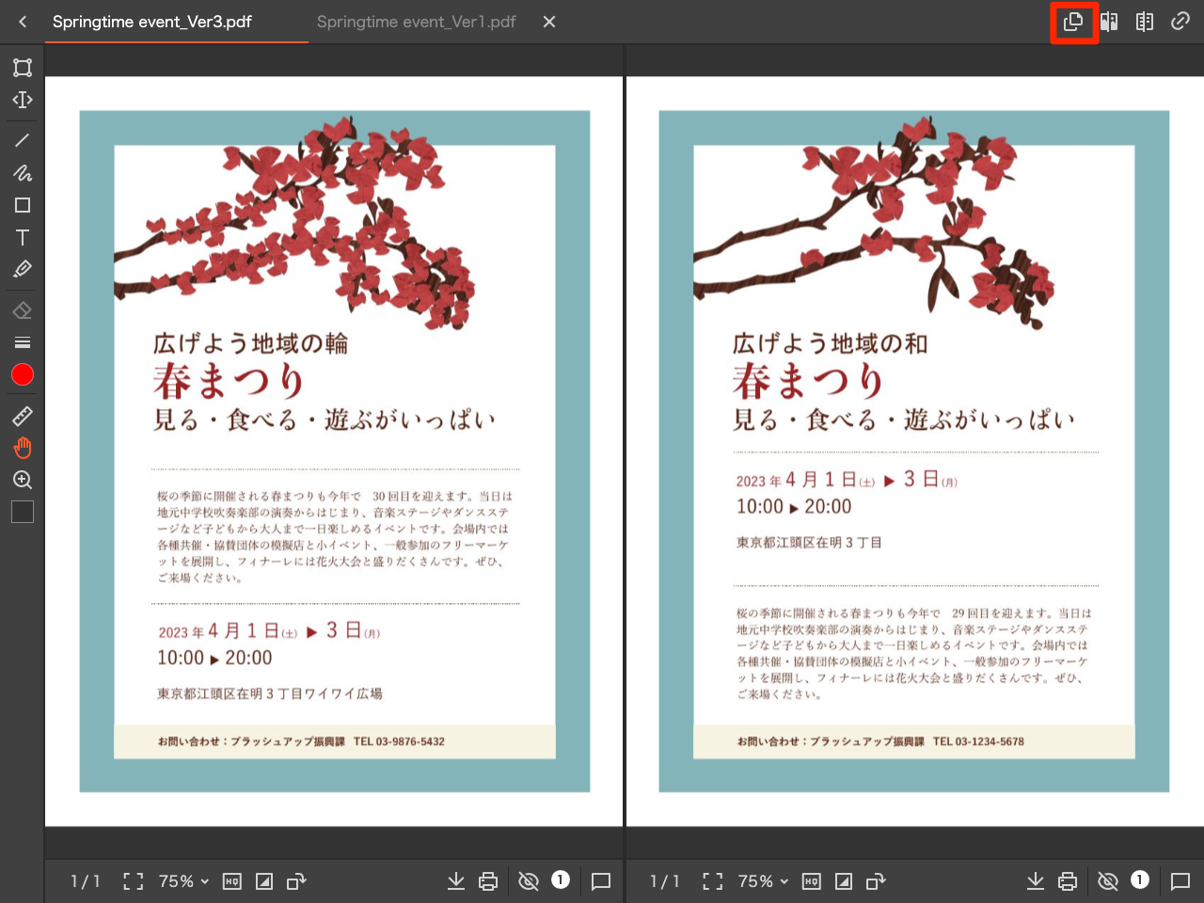Image resolution: width=1204 pixels, height=903 pixels.
Task: Open the side-by-side image comparison mode
Action: [1109, 21]
